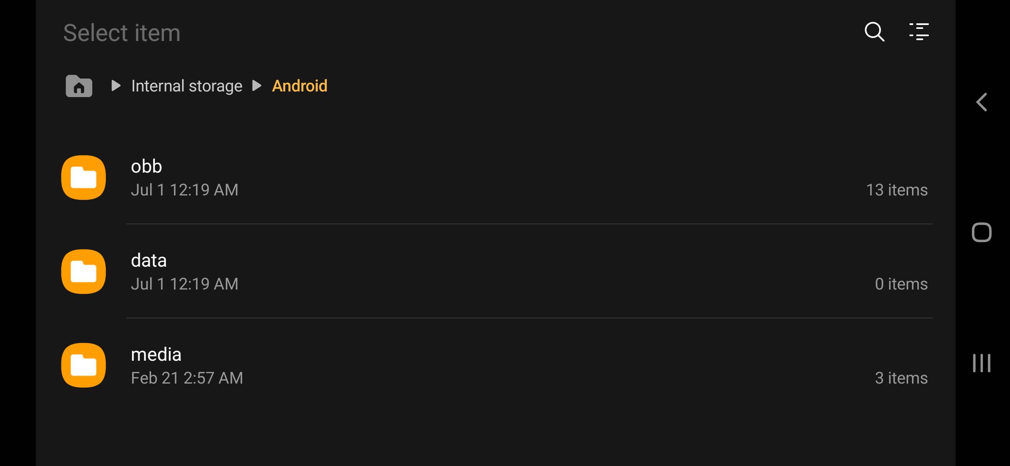Open the obb folder
The image size is (1010, 466).
coord(147,166)
